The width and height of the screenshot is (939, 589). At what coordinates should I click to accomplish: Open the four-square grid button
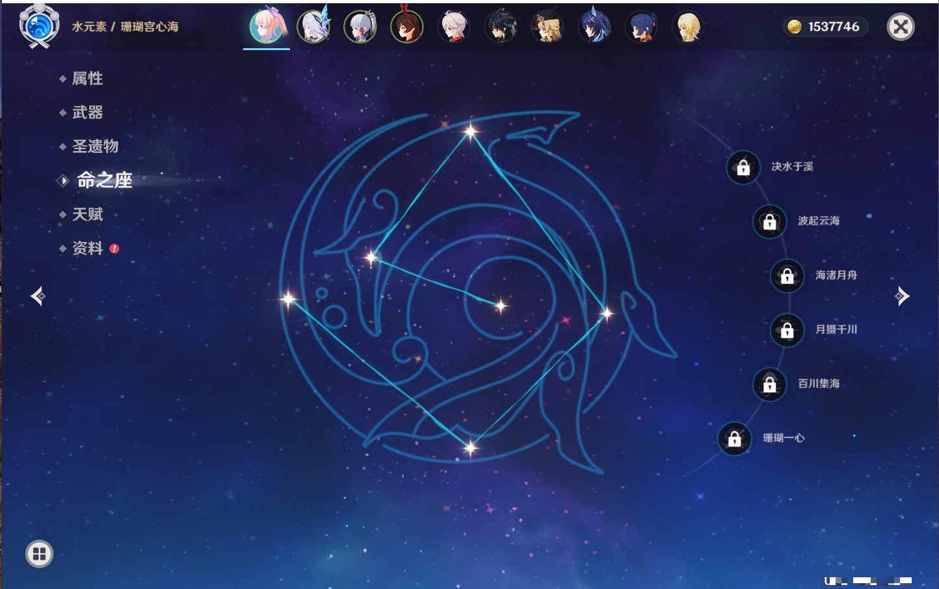click(x=39, y=554)
